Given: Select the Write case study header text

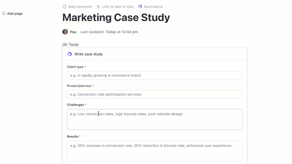Looking at the screenshot, I should [x=88, y=54].
